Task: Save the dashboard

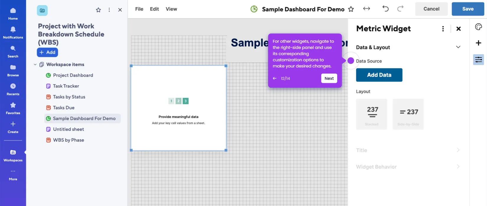Action: click(468, 9)
